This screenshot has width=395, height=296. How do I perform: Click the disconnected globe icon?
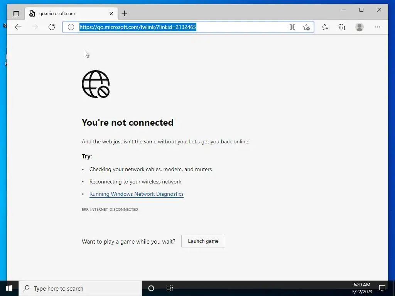pos(96,84)
